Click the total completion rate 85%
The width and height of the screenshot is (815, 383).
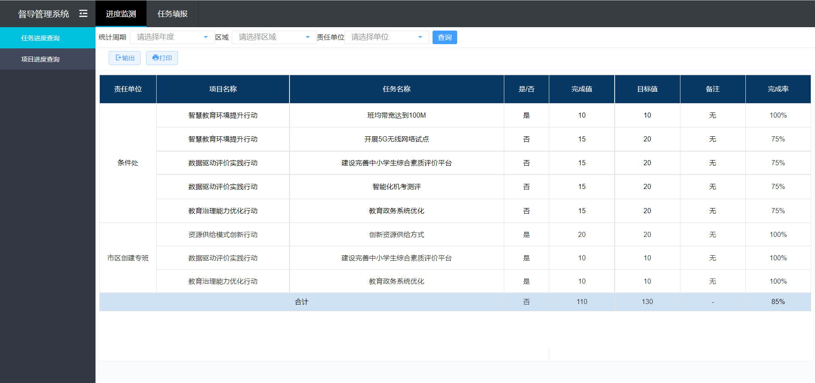(778, 302)
